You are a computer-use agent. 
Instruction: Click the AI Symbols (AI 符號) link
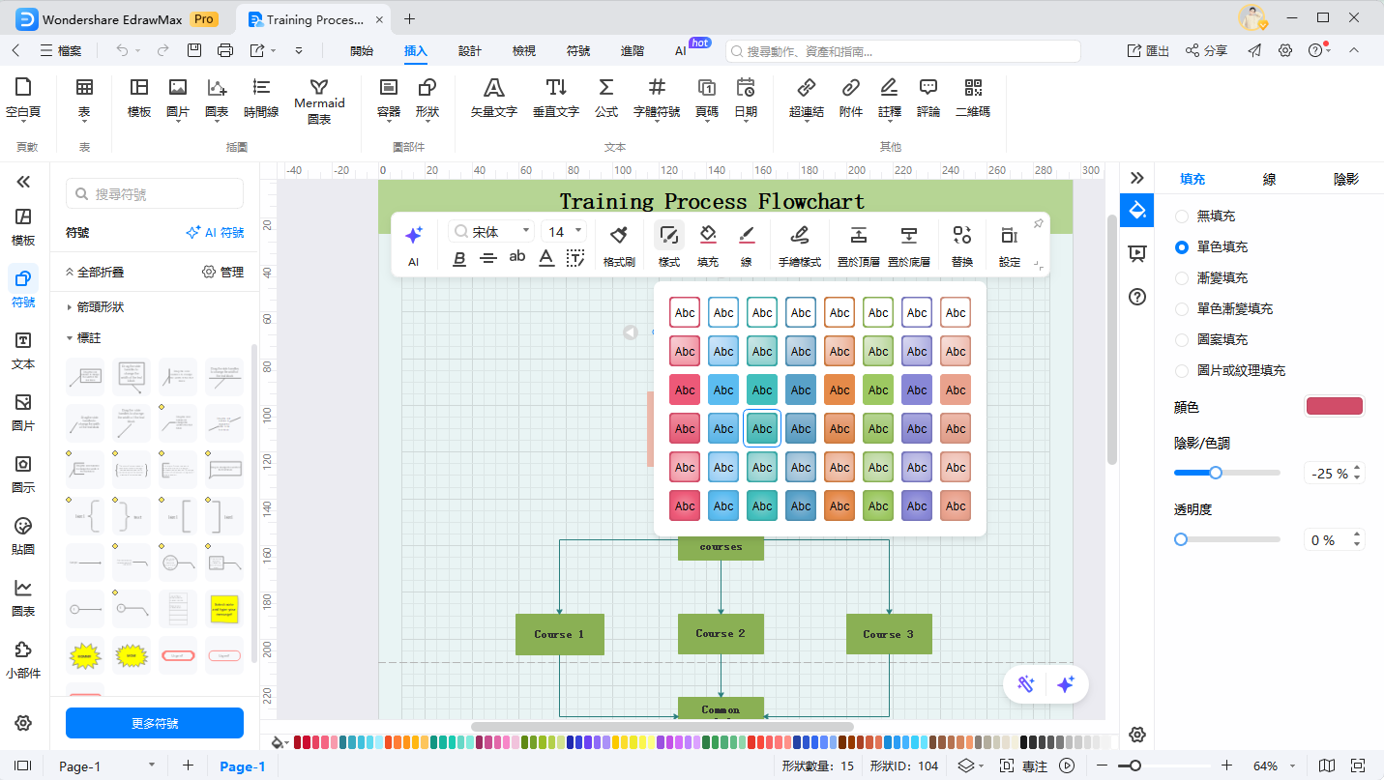(215, 233)
